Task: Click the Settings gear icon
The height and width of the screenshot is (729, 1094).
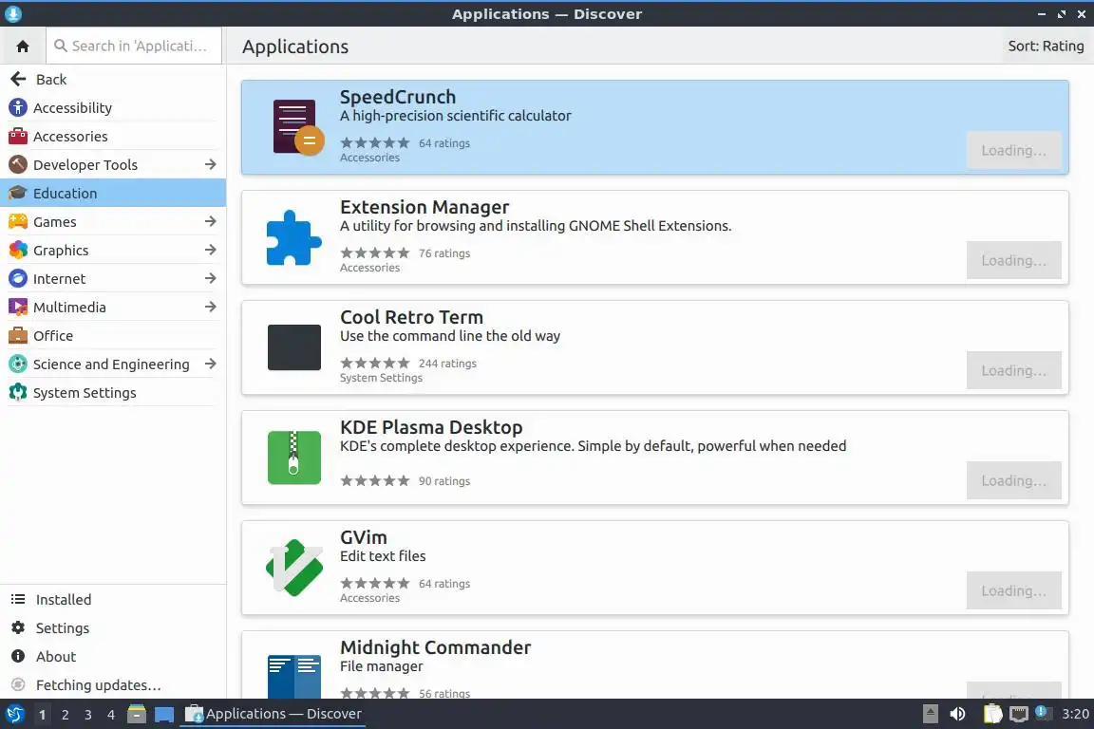Action: tap(18, 627)
